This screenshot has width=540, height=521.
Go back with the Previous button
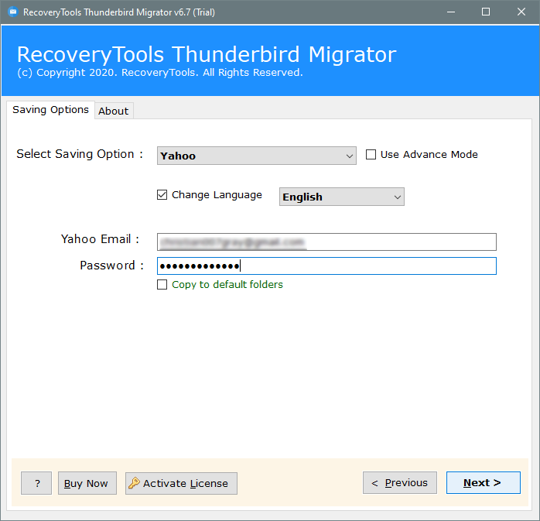(x=400, y=483)
